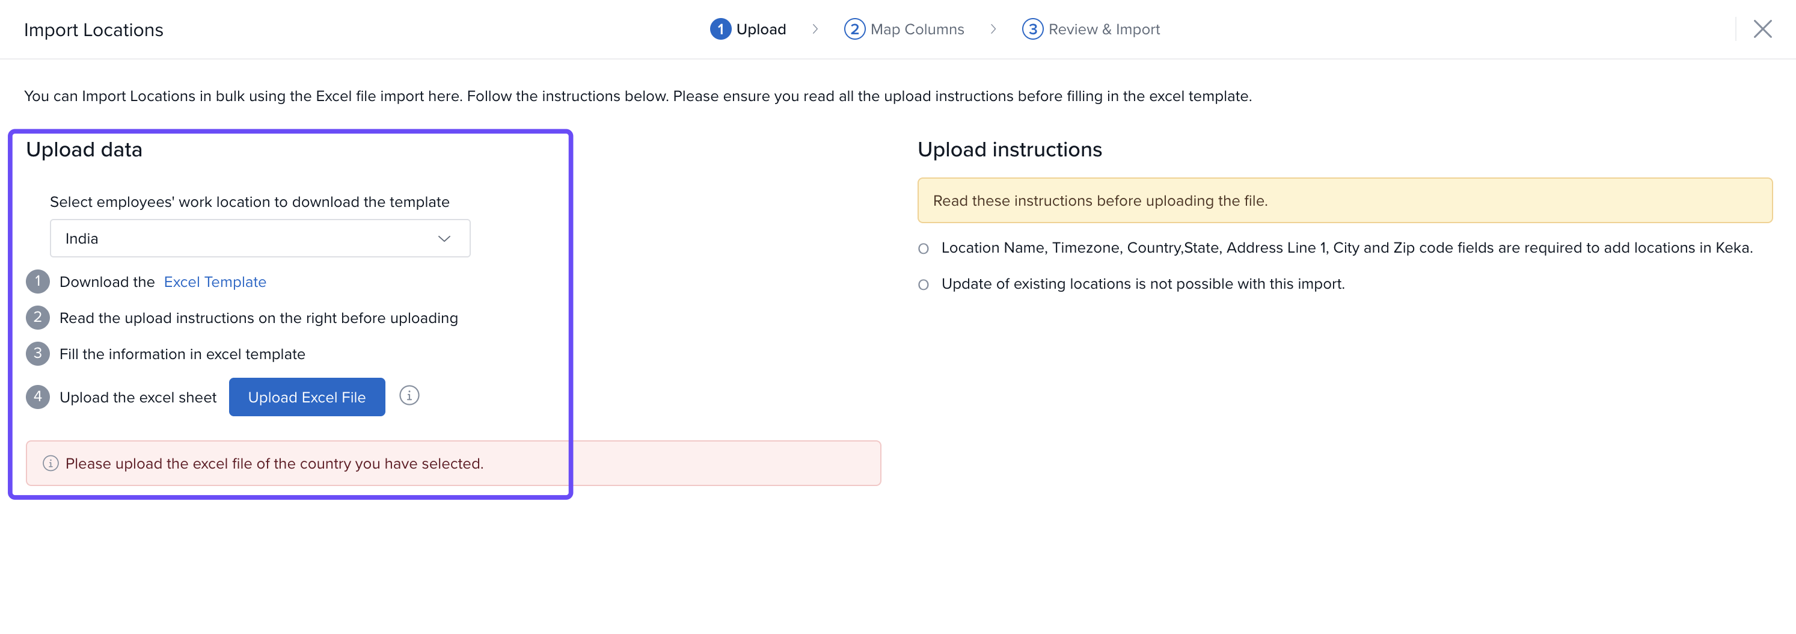Click the step 4 circle beside Upload the excel sheet
Viewport: 1796px width, 634px height.
(x=38, y=397)
